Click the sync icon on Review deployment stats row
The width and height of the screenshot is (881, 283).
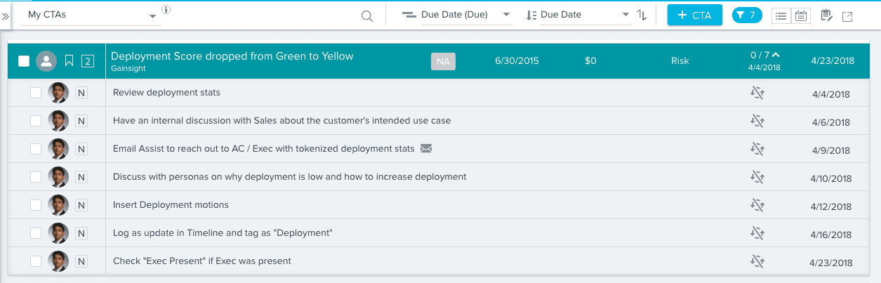click(x=757, y=93)
